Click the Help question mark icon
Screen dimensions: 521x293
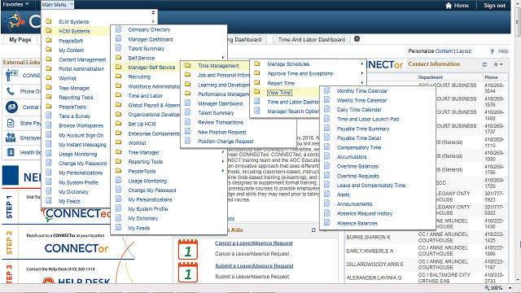pos(492,51)
